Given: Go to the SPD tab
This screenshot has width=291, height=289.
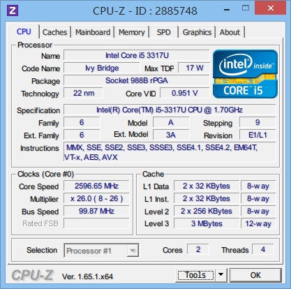Looking at the screenshot, I should coord(163,32).
